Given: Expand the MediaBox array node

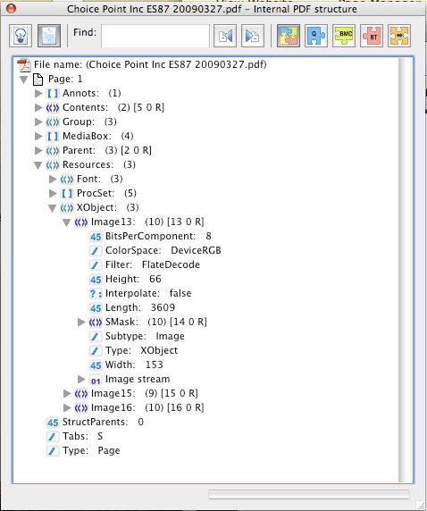Looking at the screenshot, I should click(38, 136).
